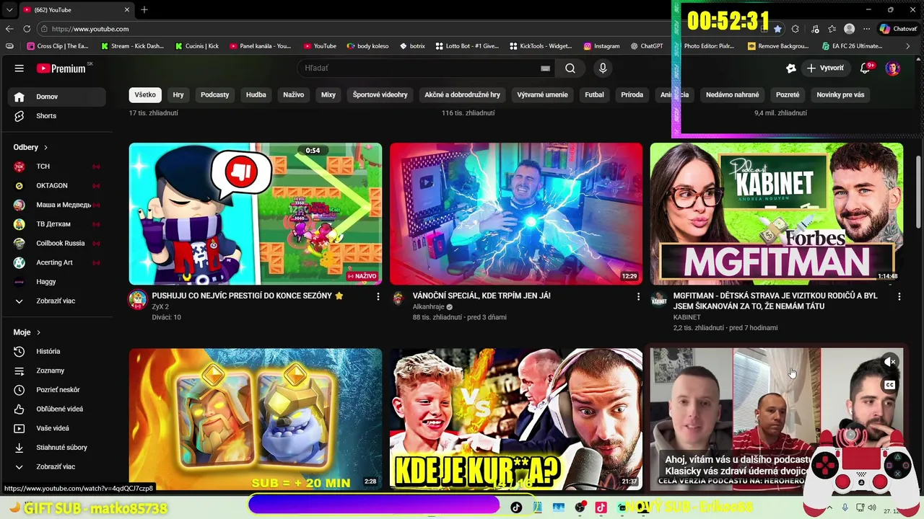Screen dimensions: 924x519
Task: Show more items with Zobraziť viac under Stiahnuté súbory
Action: [56, 467]
